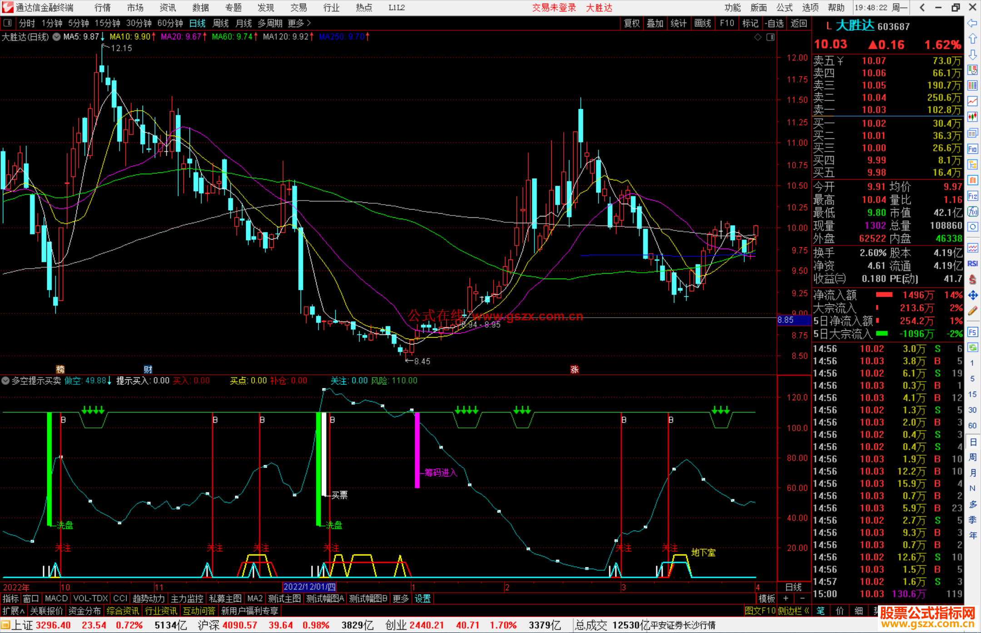Click the 画线 drawing button
This screenshot has height=633, width=981.
[x=702, y=23]
